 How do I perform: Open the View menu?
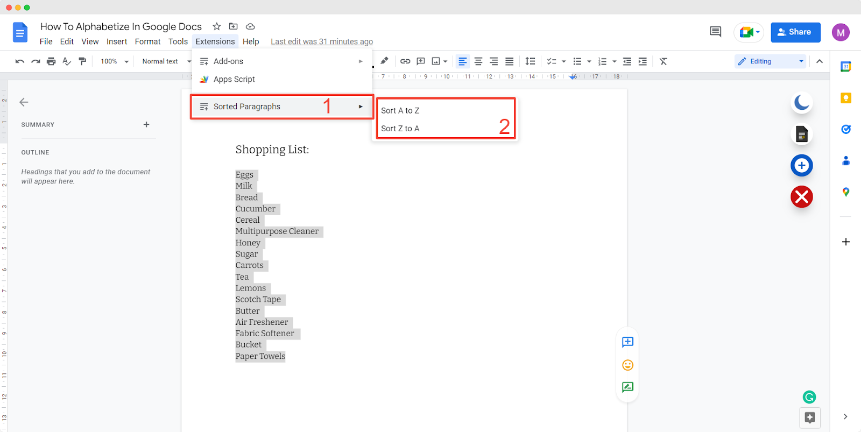tap(90, 41)
